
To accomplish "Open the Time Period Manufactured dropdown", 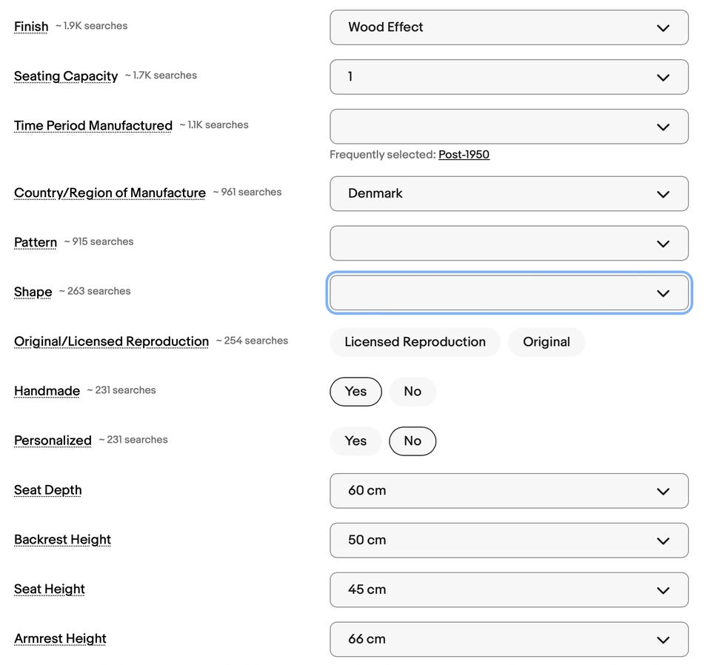I will pyautogui.click(x=509, y=127).
